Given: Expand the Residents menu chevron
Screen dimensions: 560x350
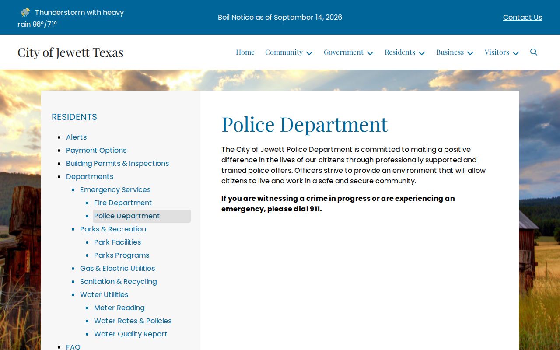Looking at the screenshot, I should (422, 53).
